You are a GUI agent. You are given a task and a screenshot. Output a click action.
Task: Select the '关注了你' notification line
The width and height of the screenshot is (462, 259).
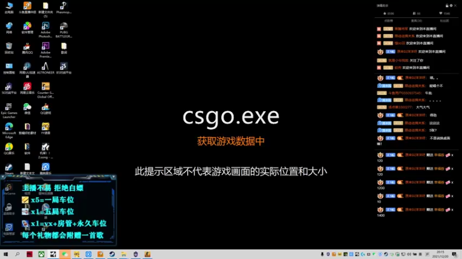tap(400, 60)
